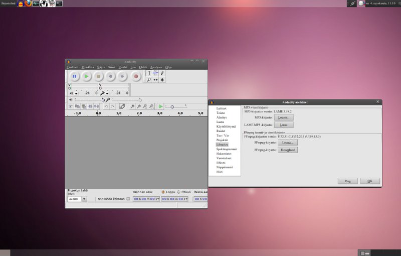Select Käyttöliittymä in preferences list

[x=226, y=126]
